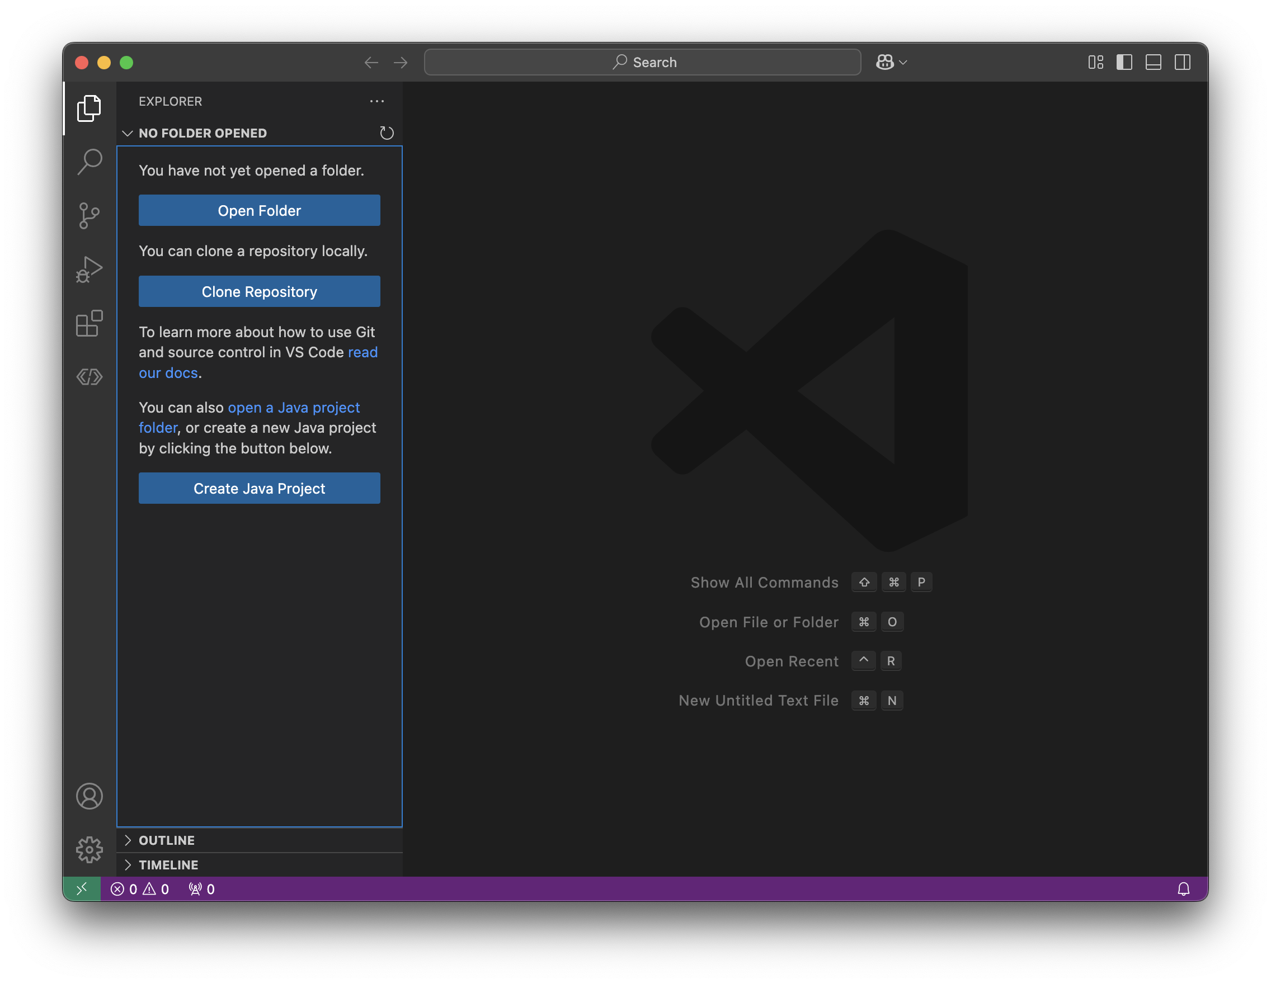Click the Customize Layout icon
1271x984 pixels.
click(1096, 62)
